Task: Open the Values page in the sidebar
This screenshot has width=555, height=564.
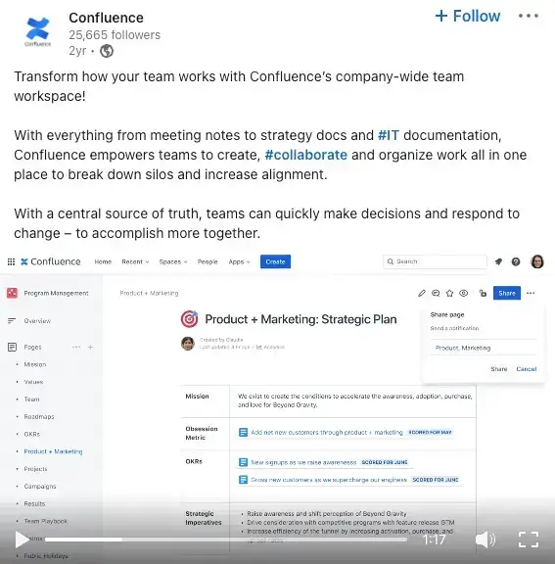Action: [33, 382]
